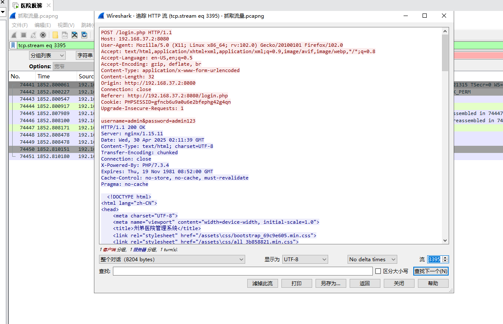Click the X-Powered-By: PHP/7.3.4 line
Viewport: 503px width, 324px height.
(135, 165)
